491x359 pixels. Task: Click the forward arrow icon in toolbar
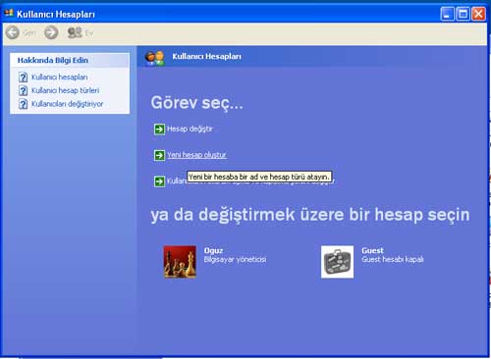coord(51,32)
